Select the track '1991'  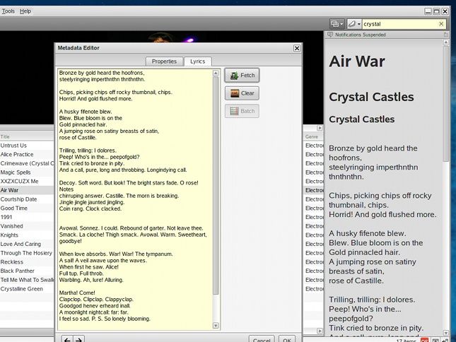coord(27,217)
